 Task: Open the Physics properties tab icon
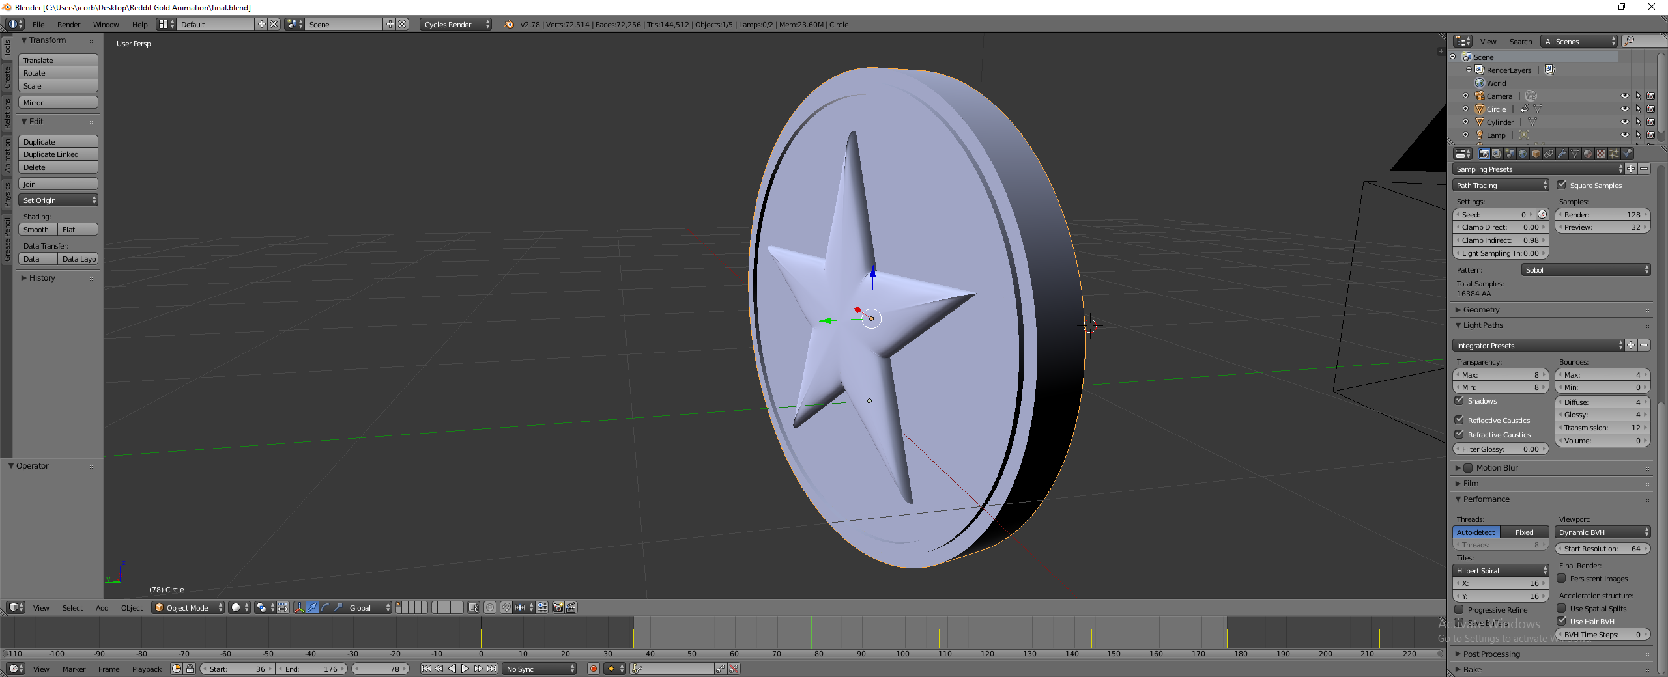(1627, 154)
